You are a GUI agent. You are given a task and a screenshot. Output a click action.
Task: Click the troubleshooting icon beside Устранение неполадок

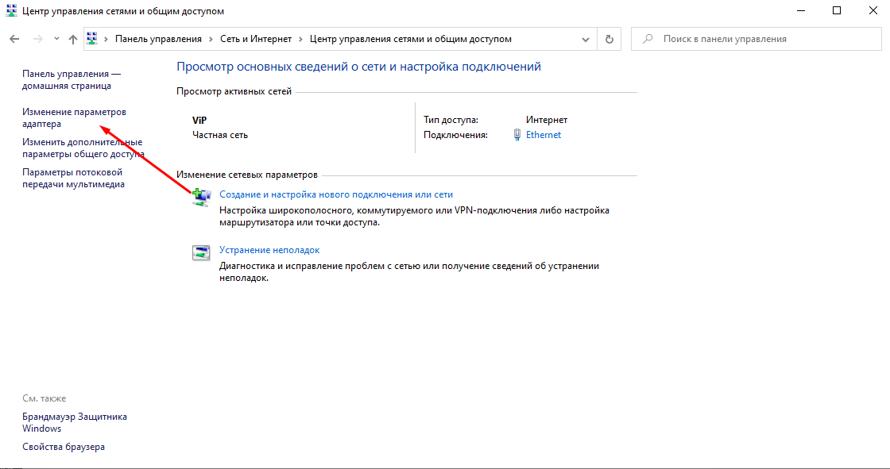click(x=201, y=253)
